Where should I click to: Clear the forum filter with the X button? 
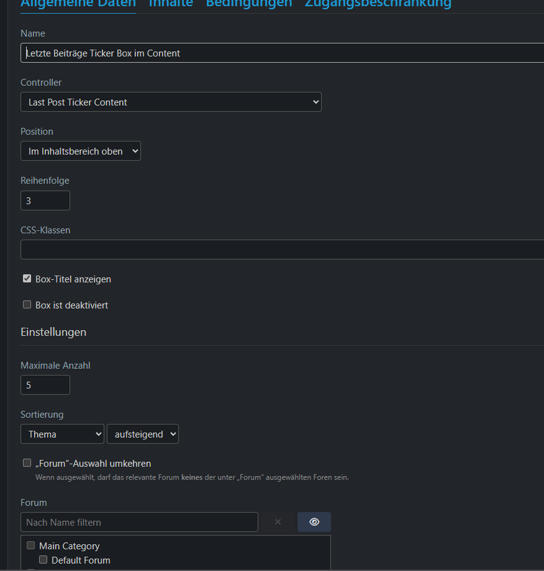point(278,522)
